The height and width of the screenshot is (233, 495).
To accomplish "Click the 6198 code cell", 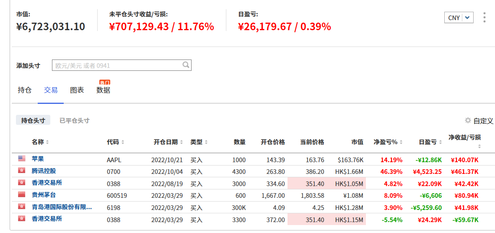I will pyautogui.click(x=114, y=208).
